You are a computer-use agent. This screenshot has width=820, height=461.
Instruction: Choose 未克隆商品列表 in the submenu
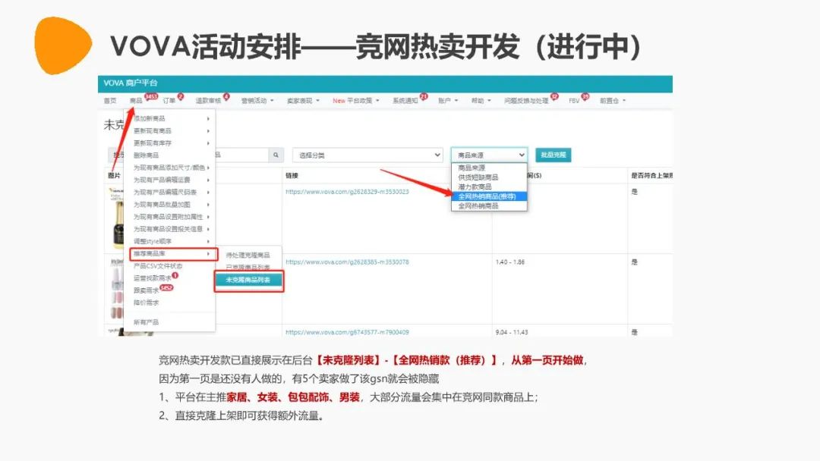click(x=248, y=281)
